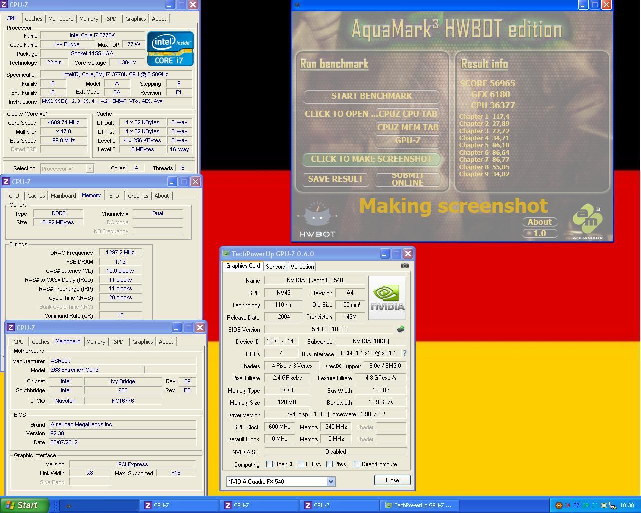Click the GPU Clock value 600 MHz
The height and width of the screenshot is (513, 641).
(279, 427)
